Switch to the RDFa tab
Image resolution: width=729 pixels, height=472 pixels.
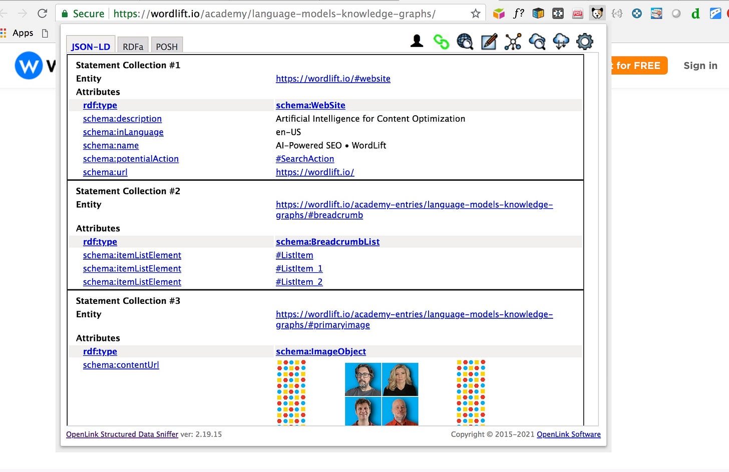pos(133,46)
